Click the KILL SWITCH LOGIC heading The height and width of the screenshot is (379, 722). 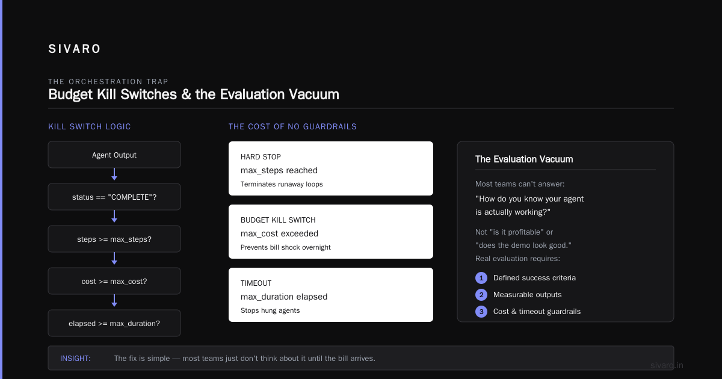point(90,127)
